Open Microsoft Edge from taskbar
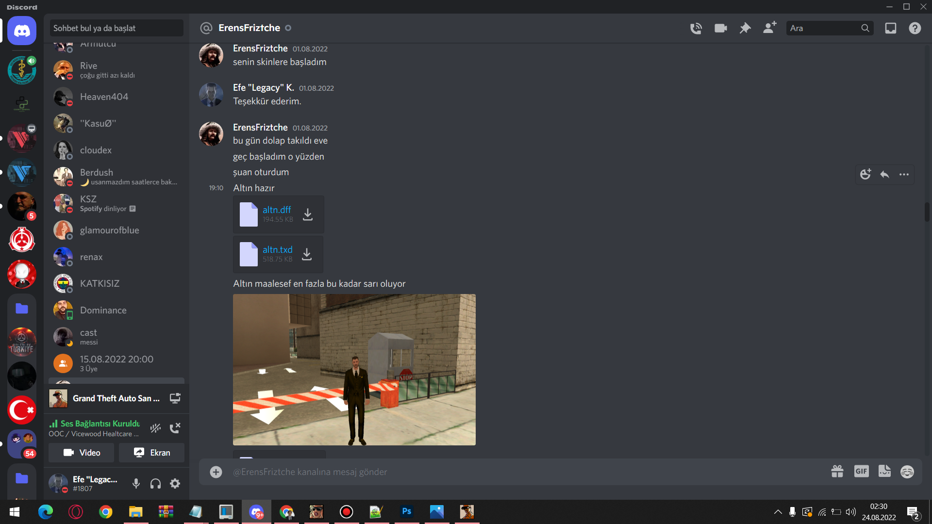The height and width of the screenshot is (524, 932). 45,512
